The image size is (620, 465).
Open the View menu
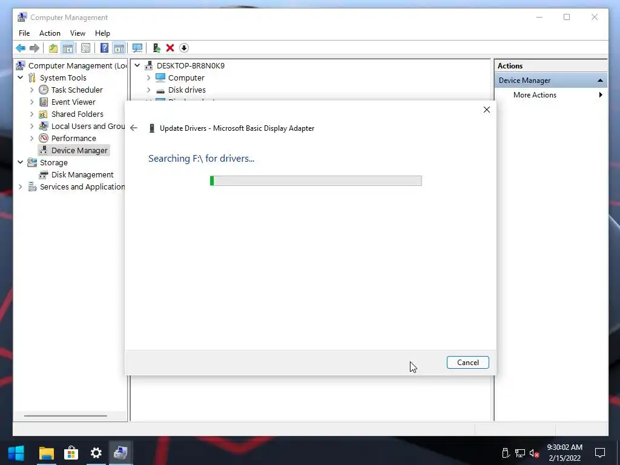pyautogui.click(x=77, y=33)
